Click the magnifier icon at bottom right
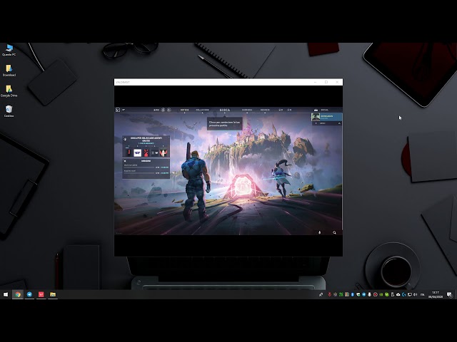 (334, 232)
